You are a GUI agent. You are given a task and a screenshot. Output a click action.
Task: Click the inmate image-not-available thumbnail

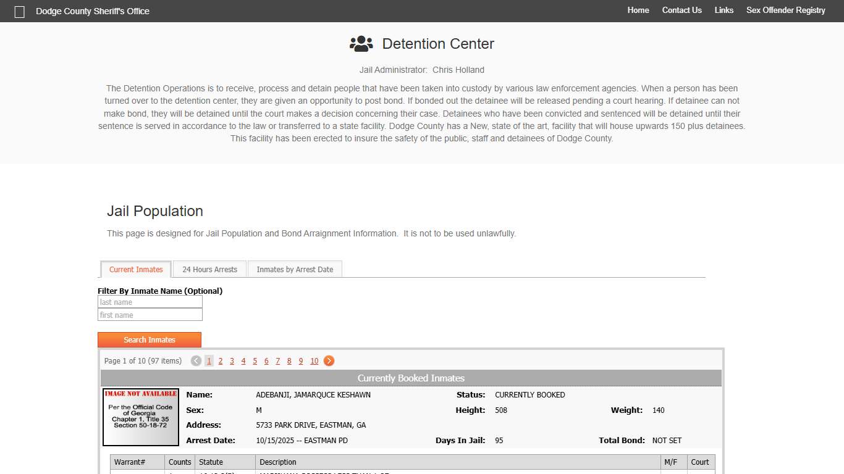pyautogui.click(x=141, y=417)
